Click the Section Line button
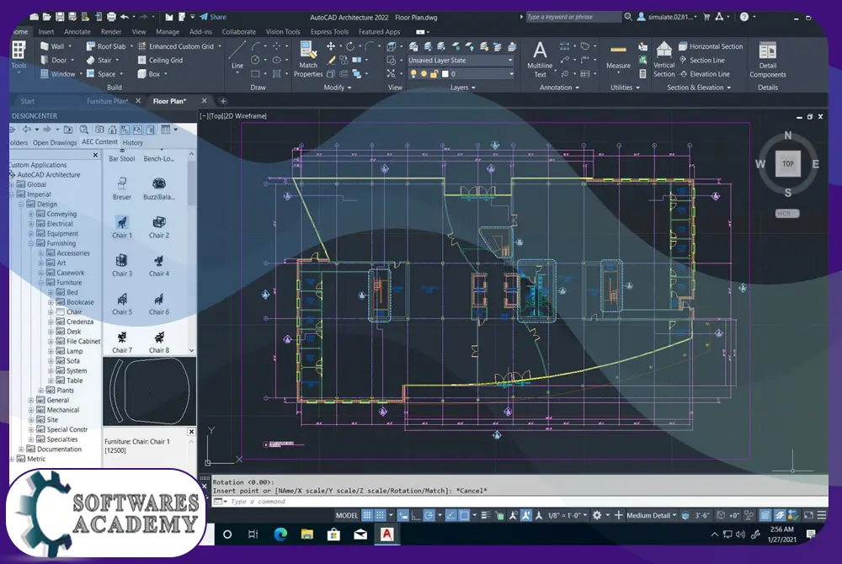 [x=702, y=60]
